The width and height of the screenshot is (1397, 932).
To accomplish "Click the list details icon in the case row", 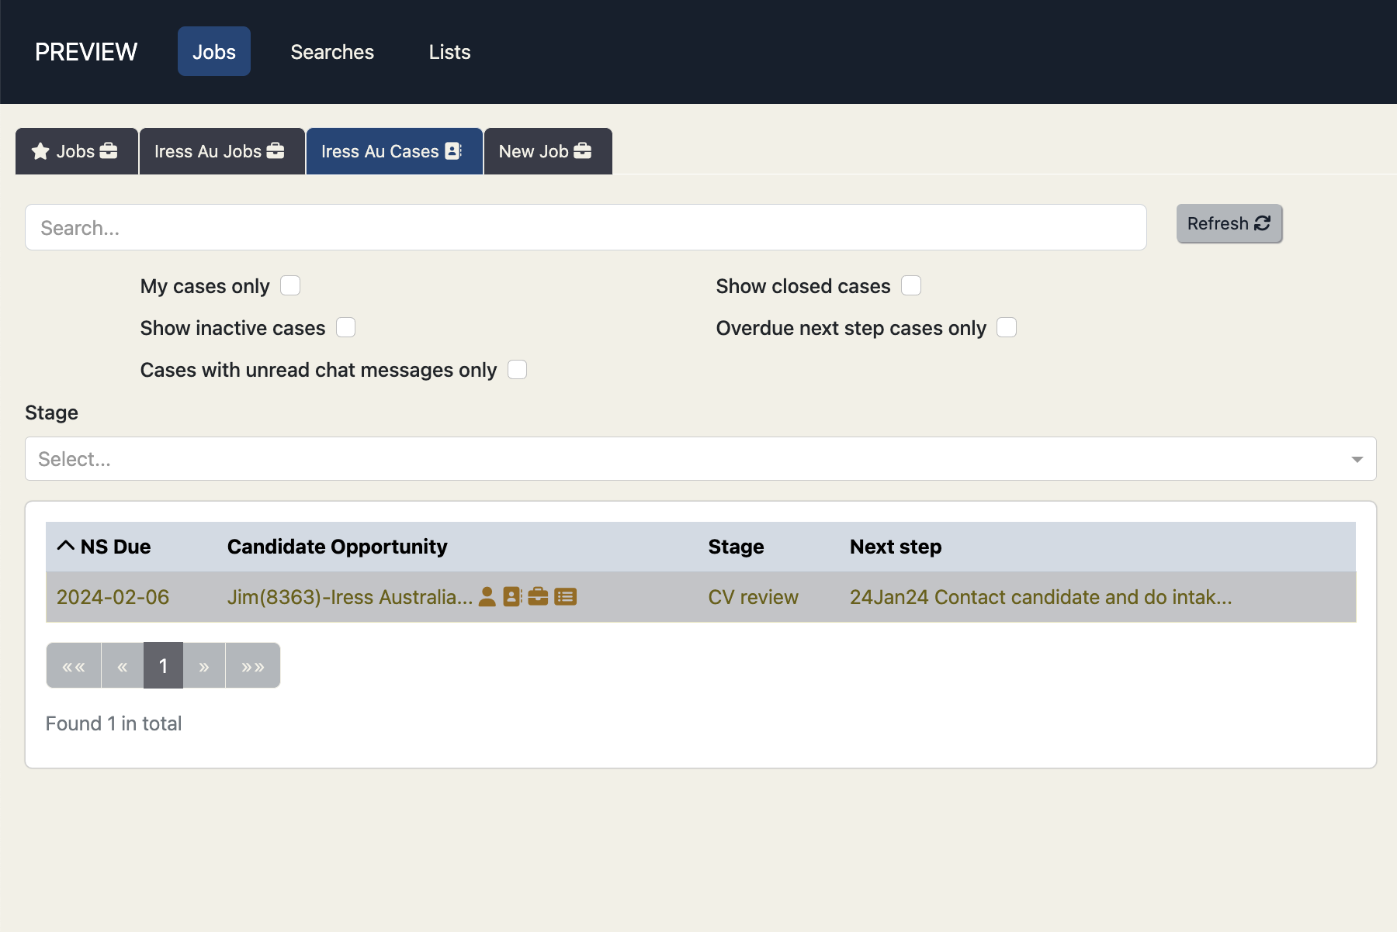I will (566, 597).
